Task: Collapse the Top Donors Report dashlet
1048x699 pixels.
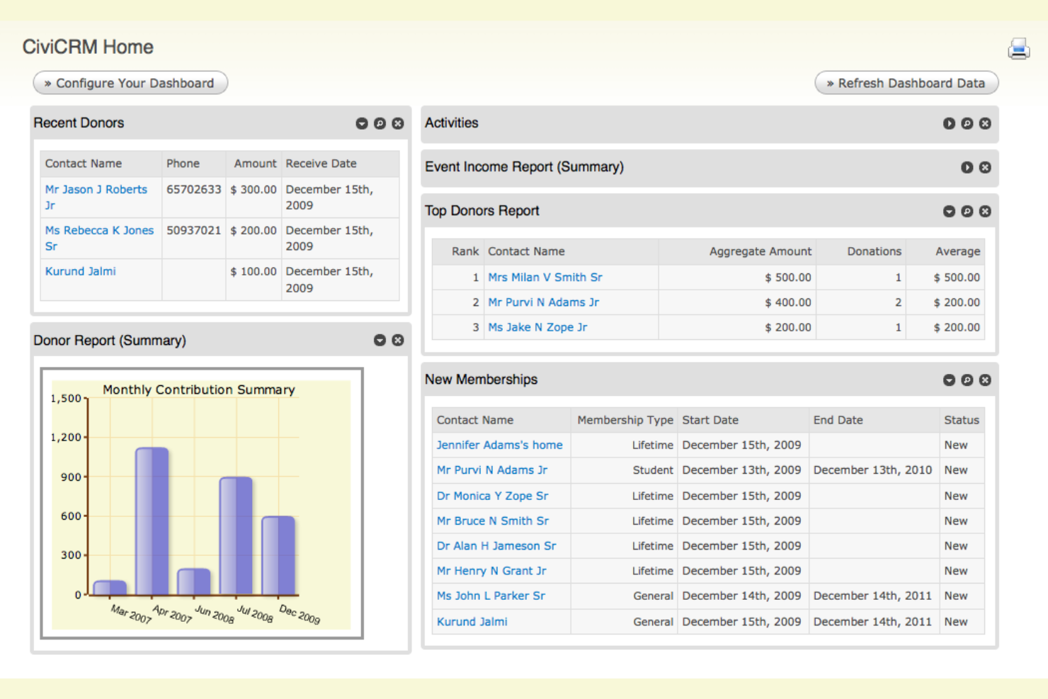Action: (x=949, y=211)
